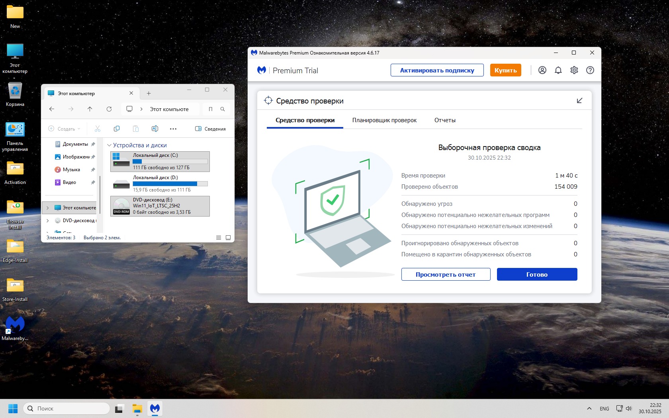Collapse the Устройства и диски group
The width and height of the screenshot is (669, 418).
pos(109,145)
